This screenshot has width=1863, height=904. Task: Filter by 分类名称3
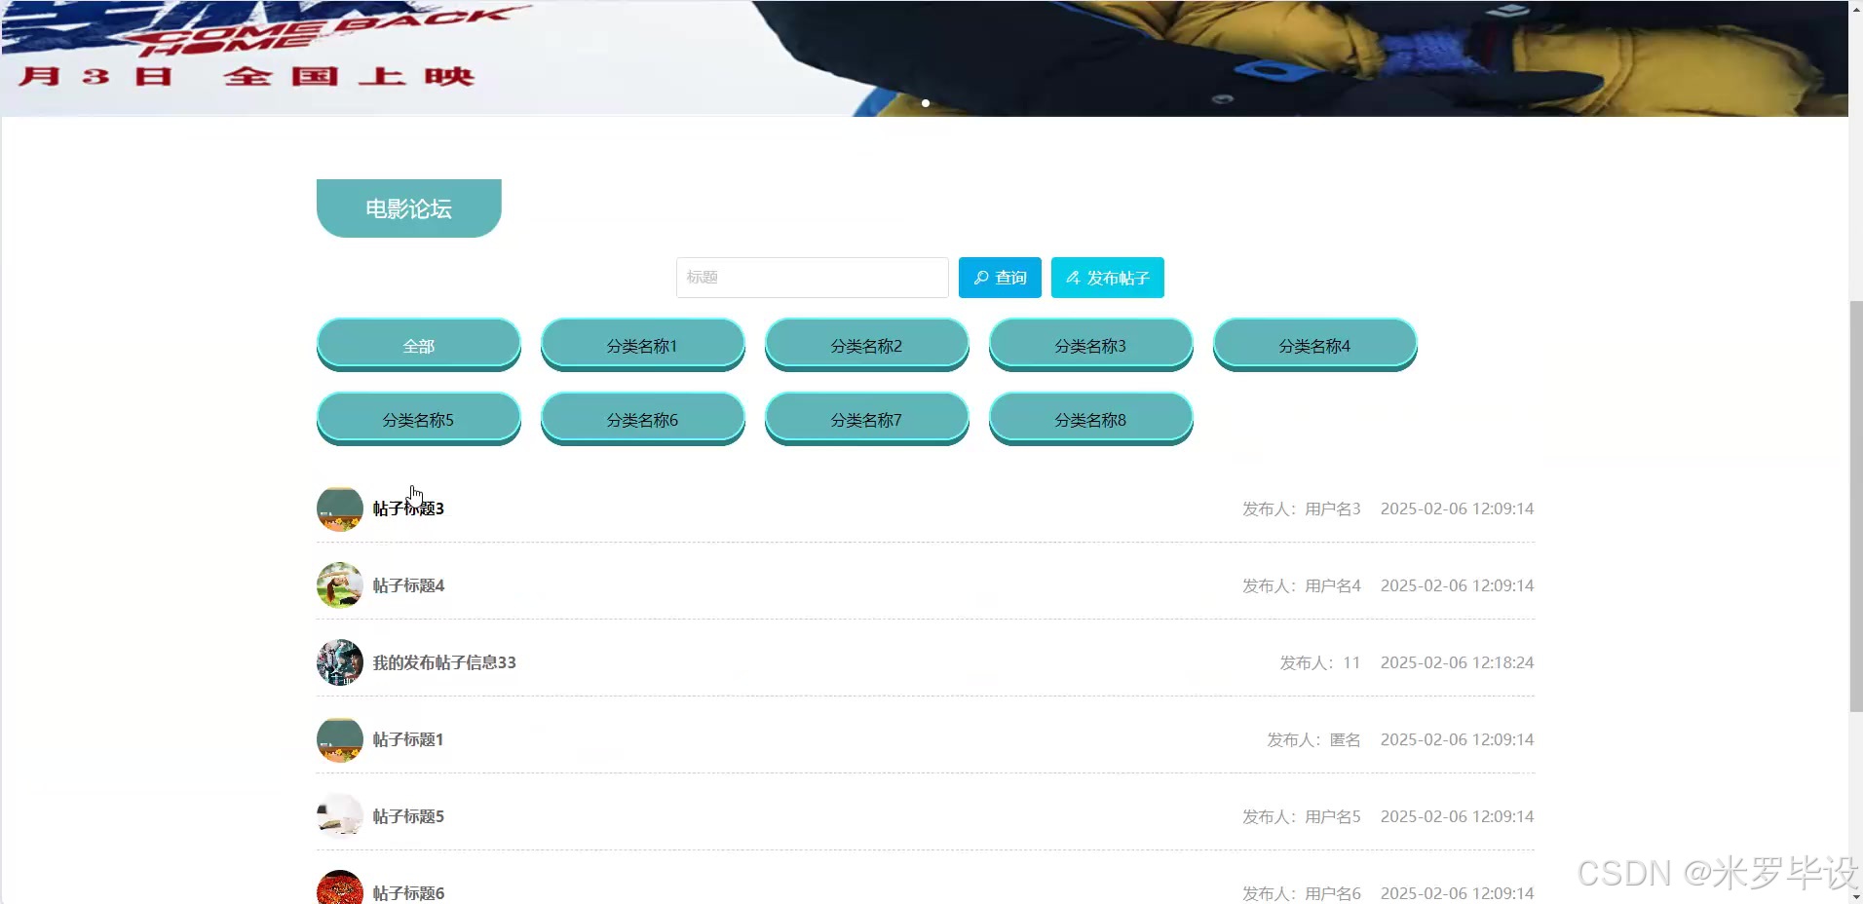coord(1091,345)
